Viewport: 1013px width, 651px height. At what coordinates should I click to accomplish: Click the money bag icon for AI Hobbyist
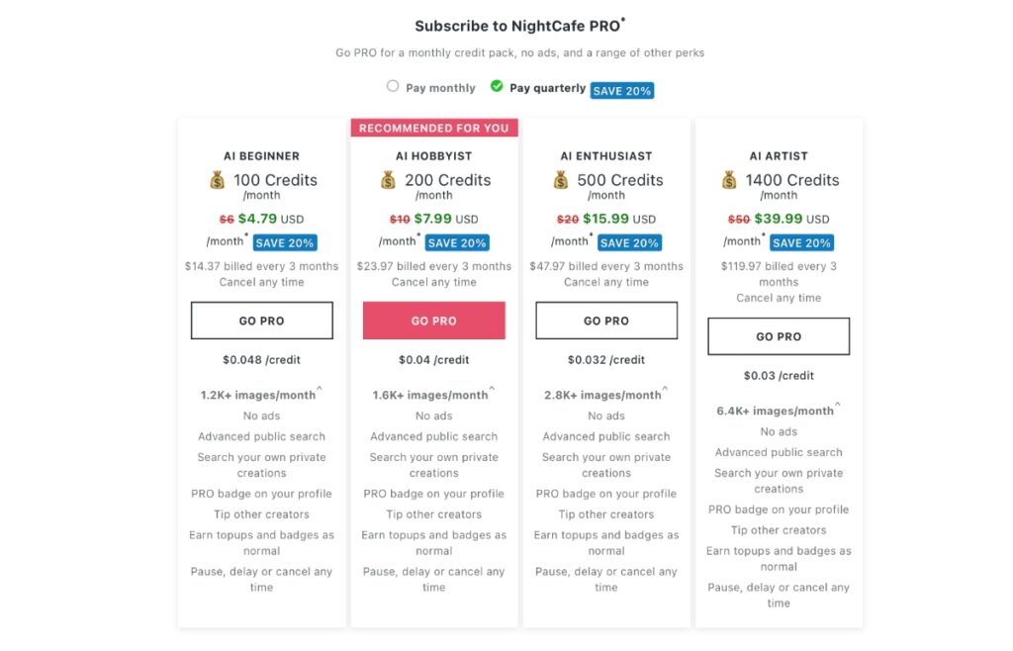(388, 180)
